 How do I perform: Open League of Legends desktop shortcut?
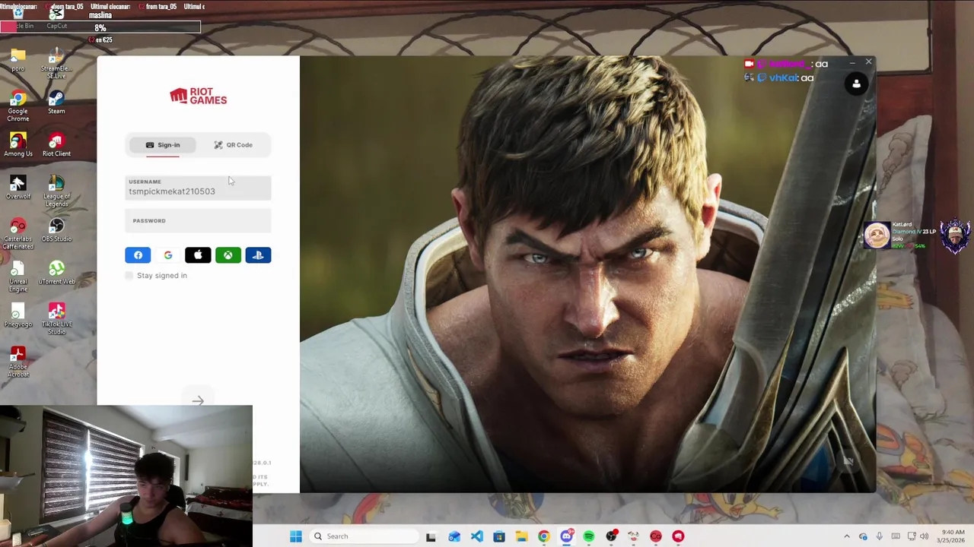(56, 191)
